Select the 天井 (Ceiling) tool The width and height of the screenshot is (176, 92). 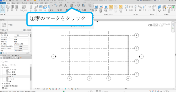click(x=41, y=8)
